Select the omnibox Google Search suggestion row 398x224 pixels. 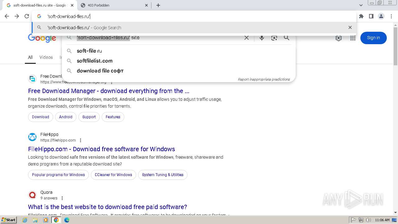(194, 27)
